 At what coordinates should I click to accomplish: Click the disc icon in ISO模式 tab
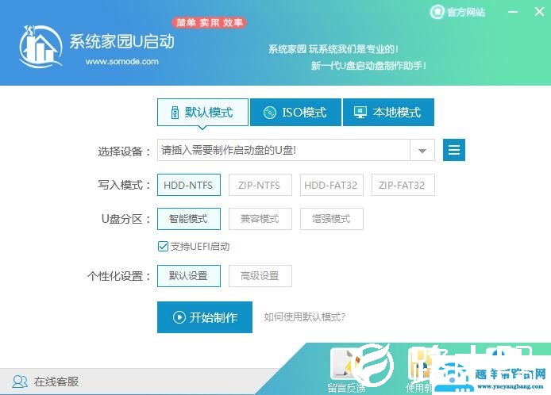coord(270,113)
